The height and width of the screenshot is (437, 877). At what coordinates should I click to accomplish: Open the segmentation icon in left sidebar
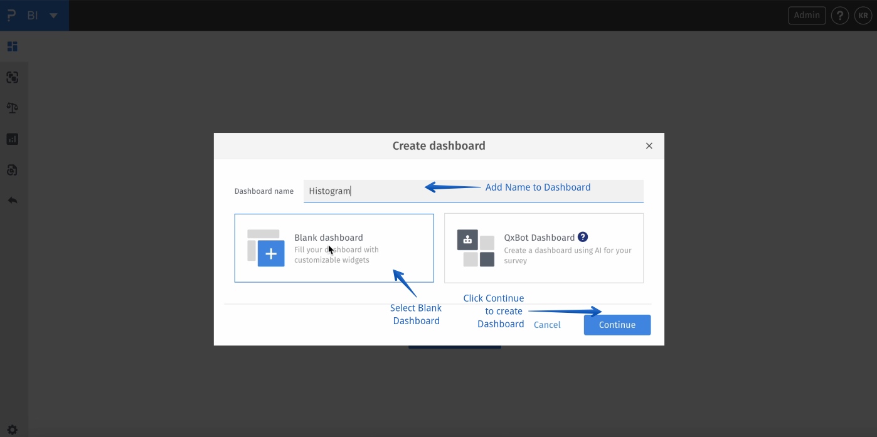[x=12, y=77]
